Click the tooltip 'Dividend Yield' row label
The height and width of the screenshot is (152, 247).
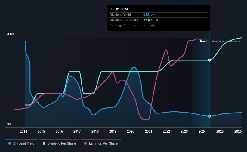(x=120, y=15)
